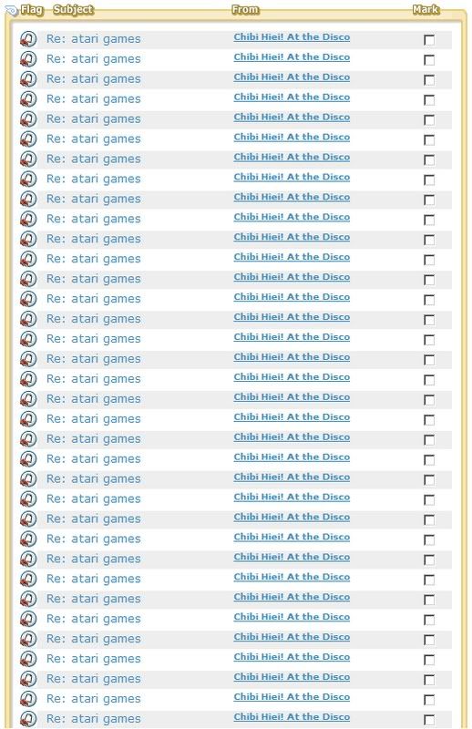
Task: Click the message icon in the second row
Action: click(28, 59)
